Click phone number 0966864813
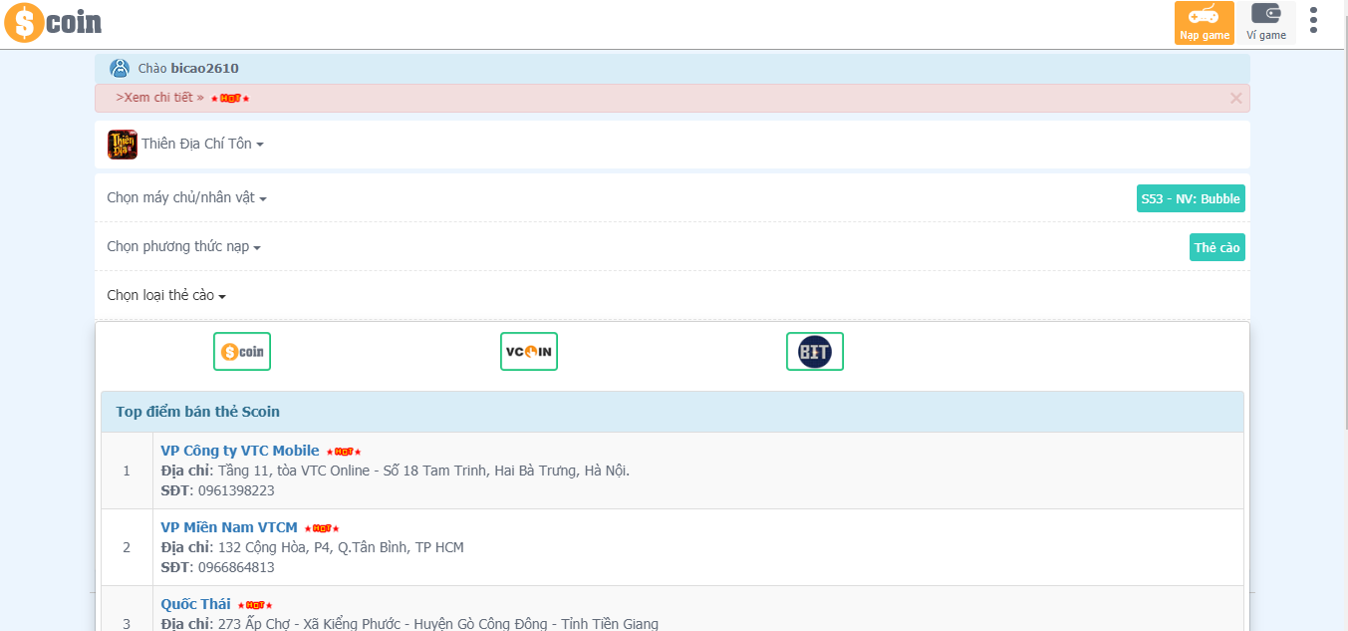 point(234,567)
